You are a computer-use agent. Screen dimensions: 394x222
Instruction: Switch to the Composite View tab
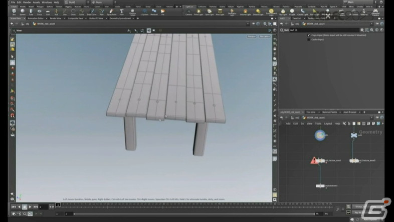75,18
